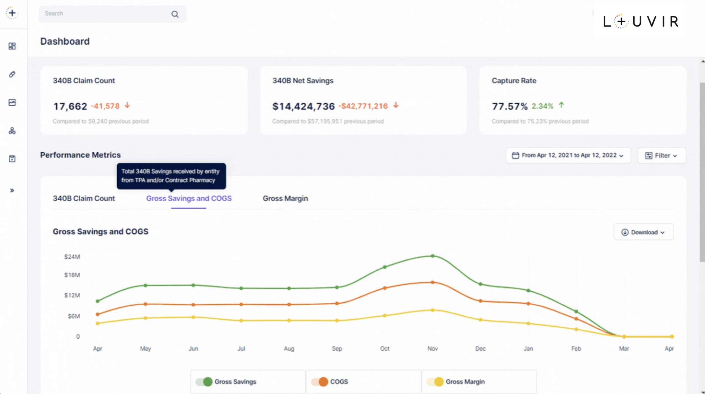705x394 pixels.
Task: Click the pill icon in sidebar
Action: coord(12,74)
